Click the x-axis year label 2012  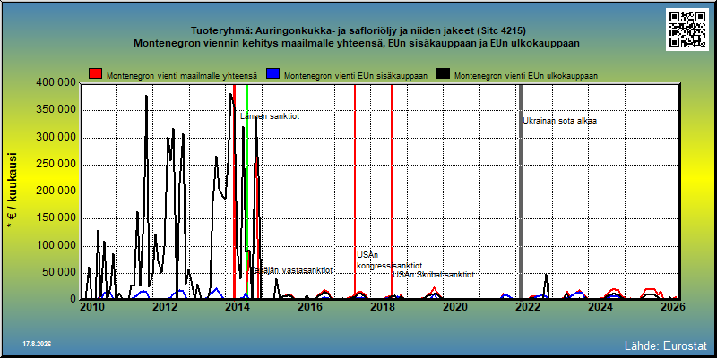pyautogui.click(x=164, y=307)
